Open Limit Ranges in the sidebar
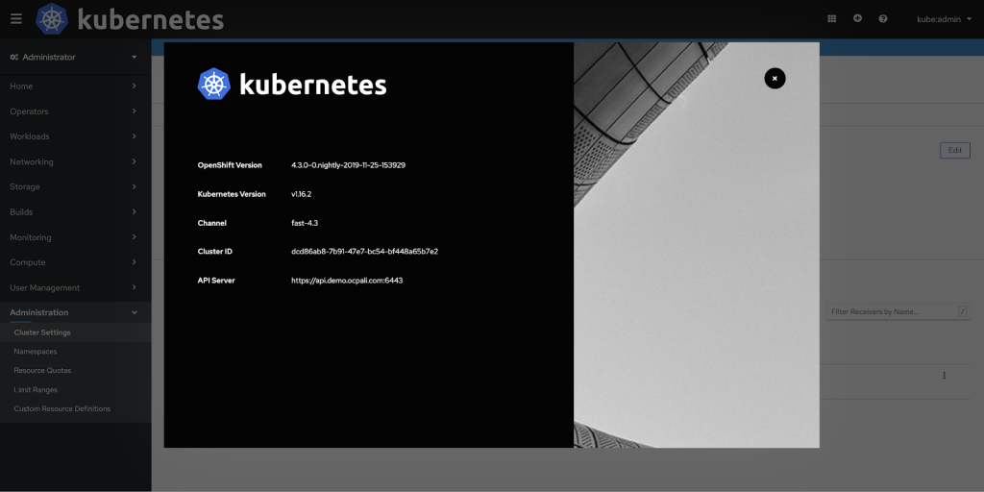 [x=75, y=390]
